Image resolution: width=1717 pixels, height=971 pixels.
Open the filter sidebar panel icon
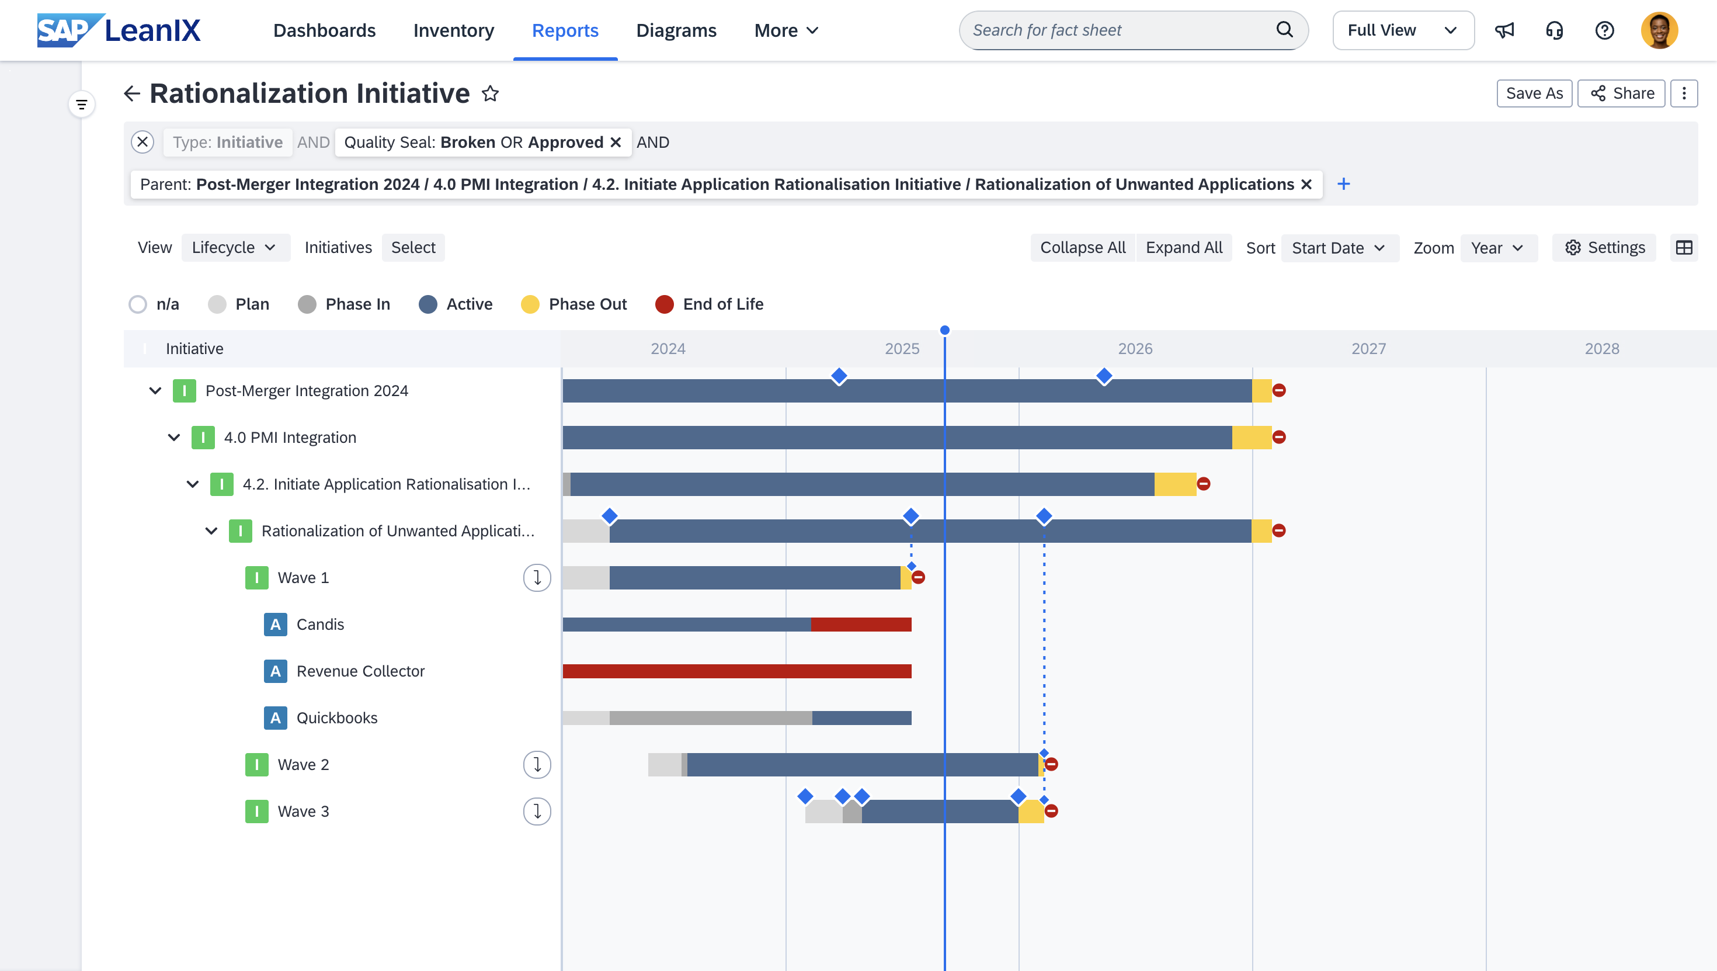point(81,105)
